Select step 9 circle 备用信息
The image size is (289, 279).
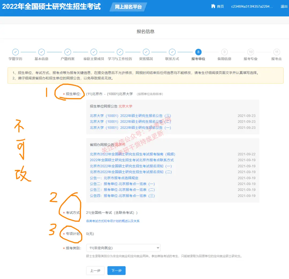[225, 52]
